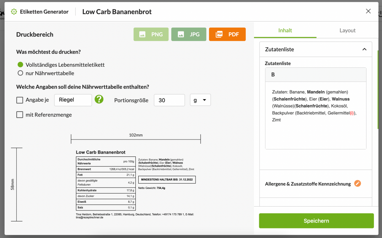Screen dimensions: 382x238
Task: Click the Etiketten Generator logo icon
Action: point(14,12)
